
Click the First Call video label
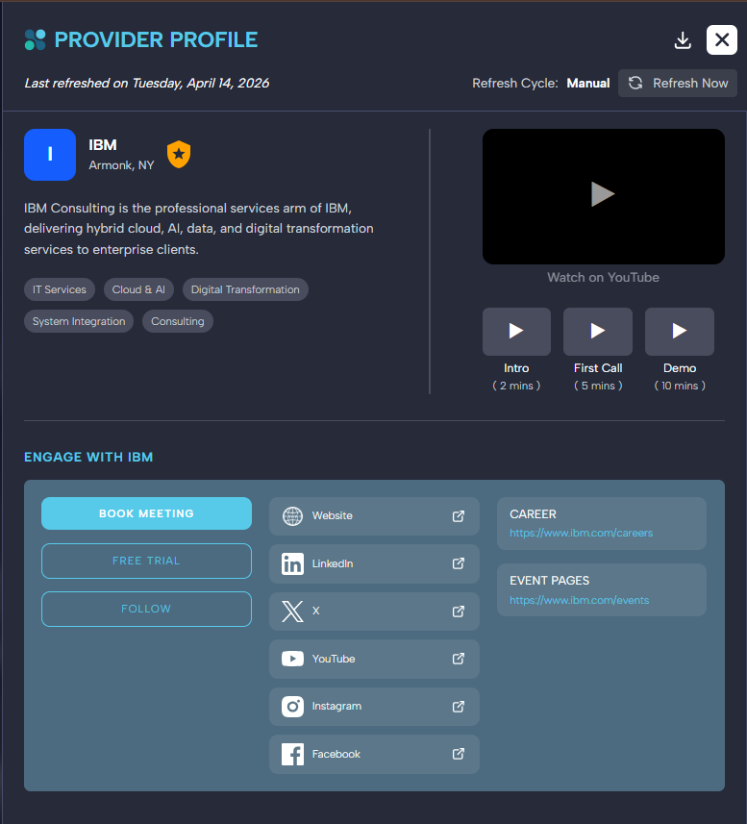coord(598,368)
